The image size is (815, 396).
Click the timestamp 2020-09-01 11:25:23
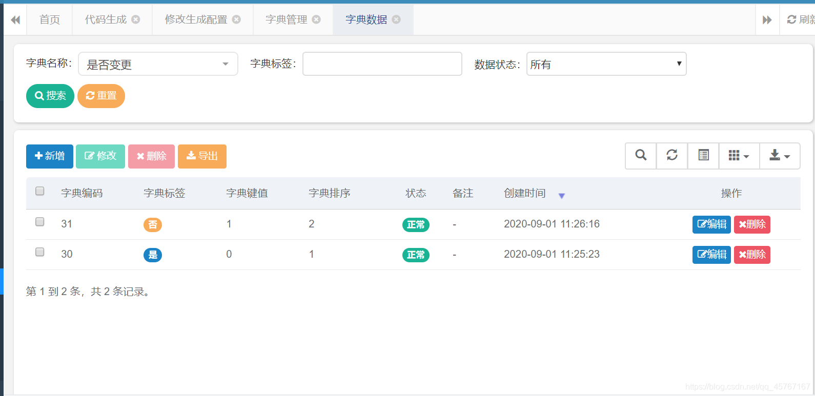pos(552,254)
